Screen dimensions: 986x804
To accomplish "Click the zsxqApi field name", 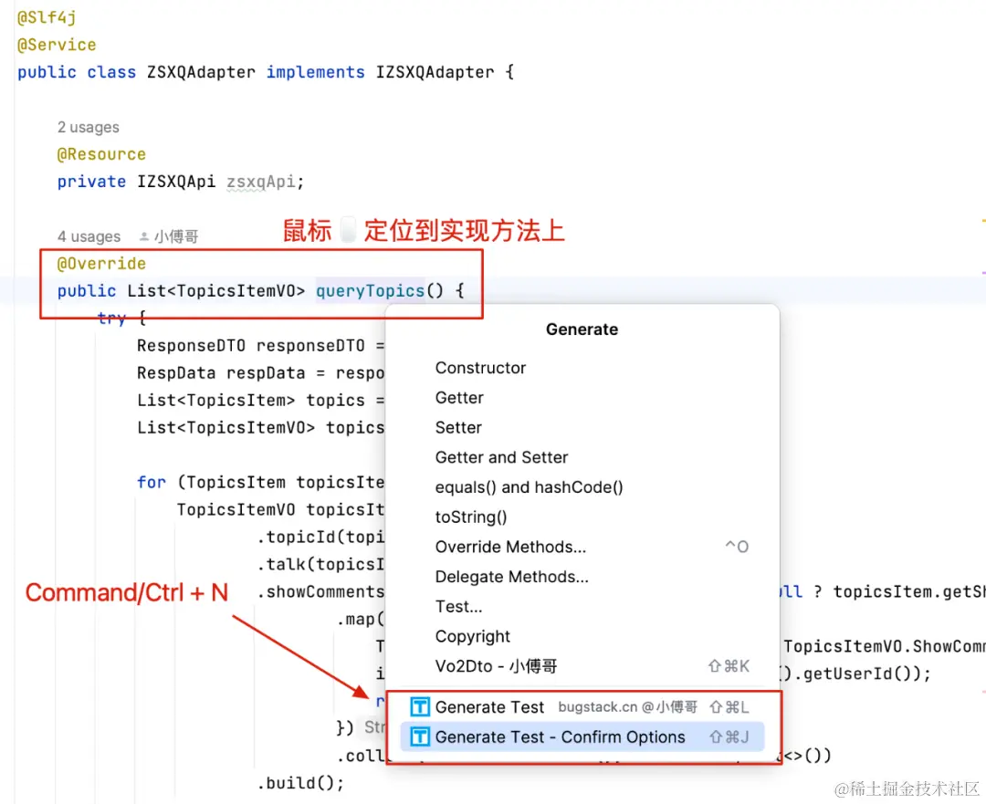I will tap(260, 182).
